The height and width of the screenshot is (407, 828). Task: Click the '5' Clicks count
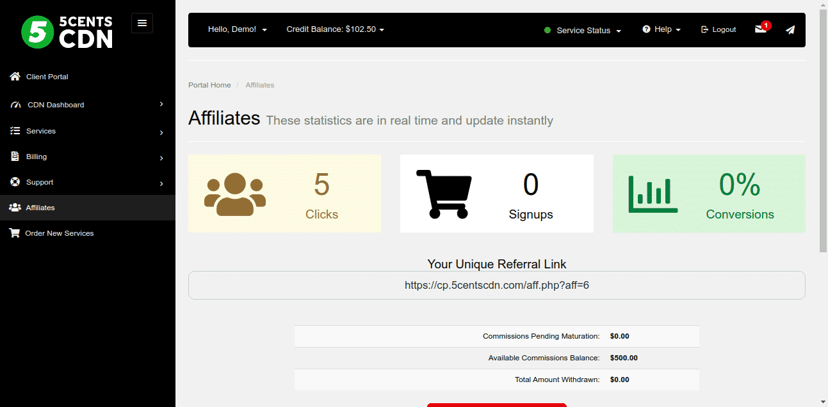(x=321, y=185)
